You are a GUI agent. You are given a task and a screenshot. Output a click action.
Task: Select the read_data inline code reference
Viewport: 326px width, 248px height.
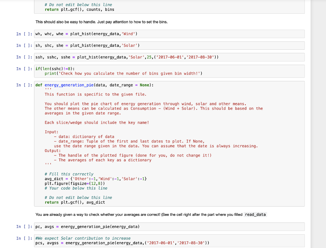[x=255, y=215]
